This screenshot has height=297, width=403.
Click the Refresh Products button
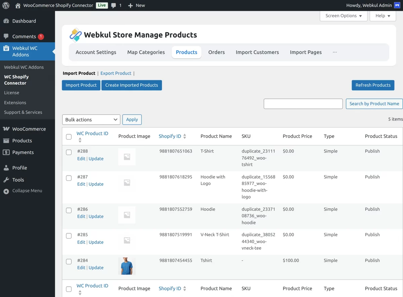coord(373,85)
